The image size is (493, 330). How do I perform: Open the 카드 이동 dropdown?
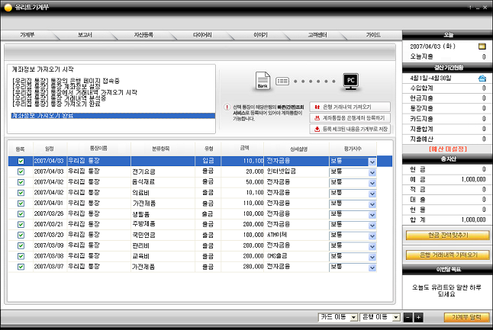coord(353,318)
